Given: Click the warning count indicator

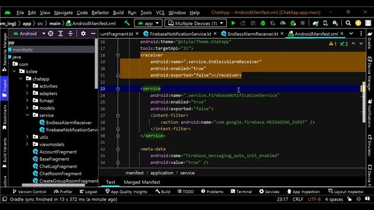Looking at the screenshot, I should pos(333,44).
